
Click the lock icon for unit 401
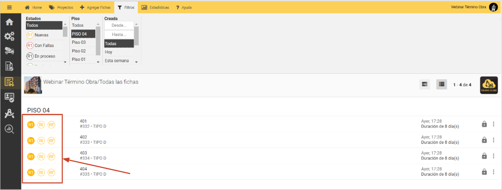tap(484, 124)
